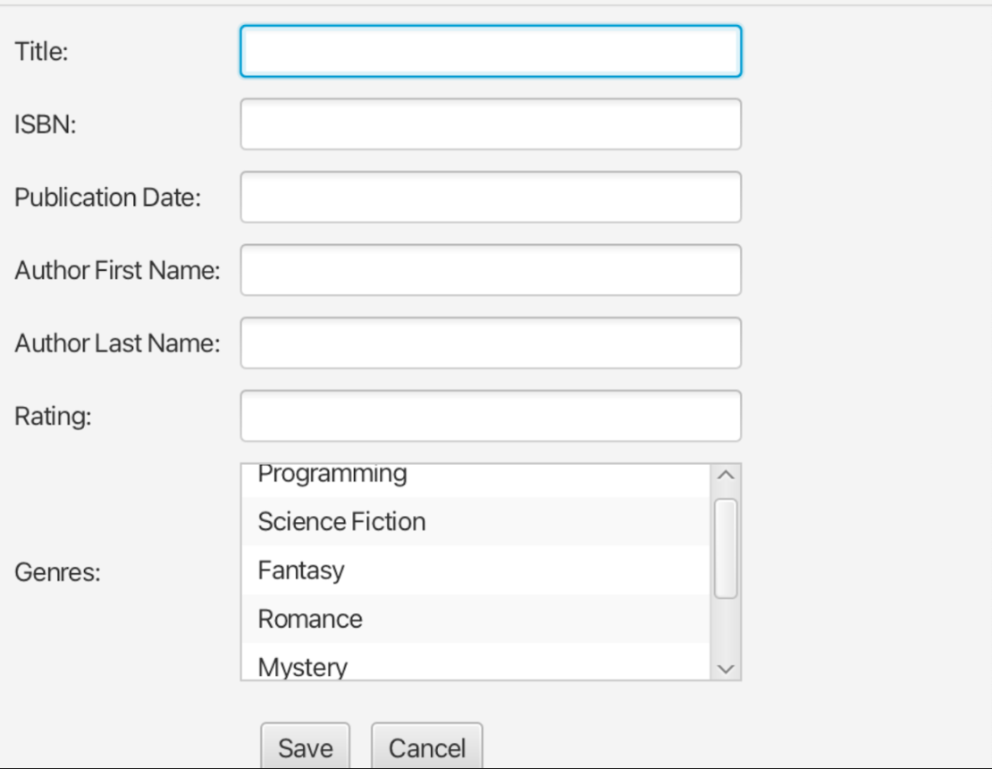Place cursor in the Rating field
Image resolution: width=992 pixels, height=769 pixels.
tap(490, 416)
